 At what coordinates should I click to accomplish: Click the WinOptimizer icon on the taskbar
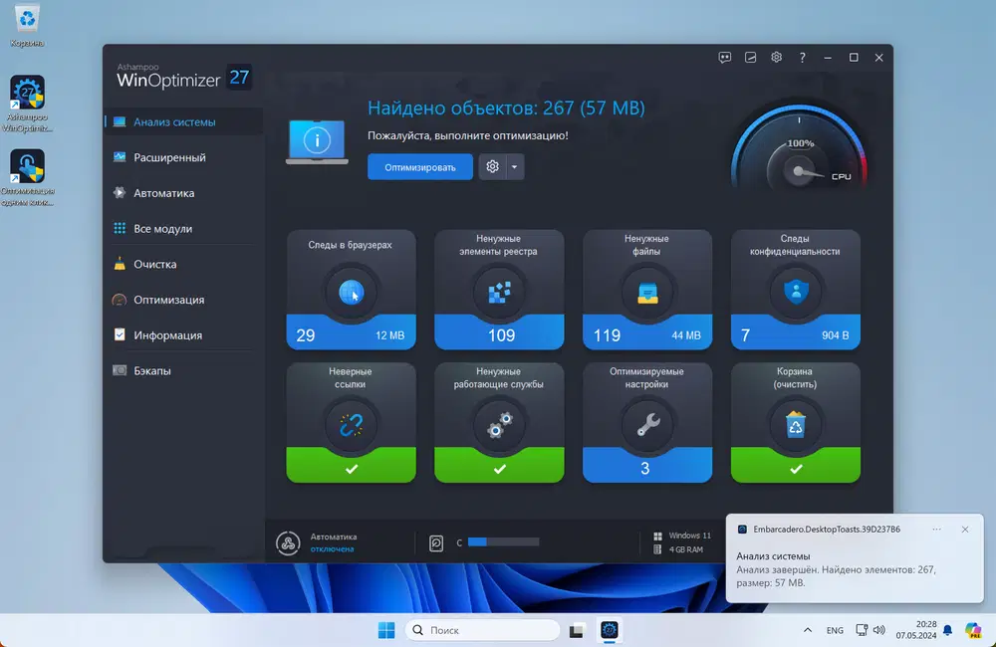pyautogui.click(x=610, y=630)
